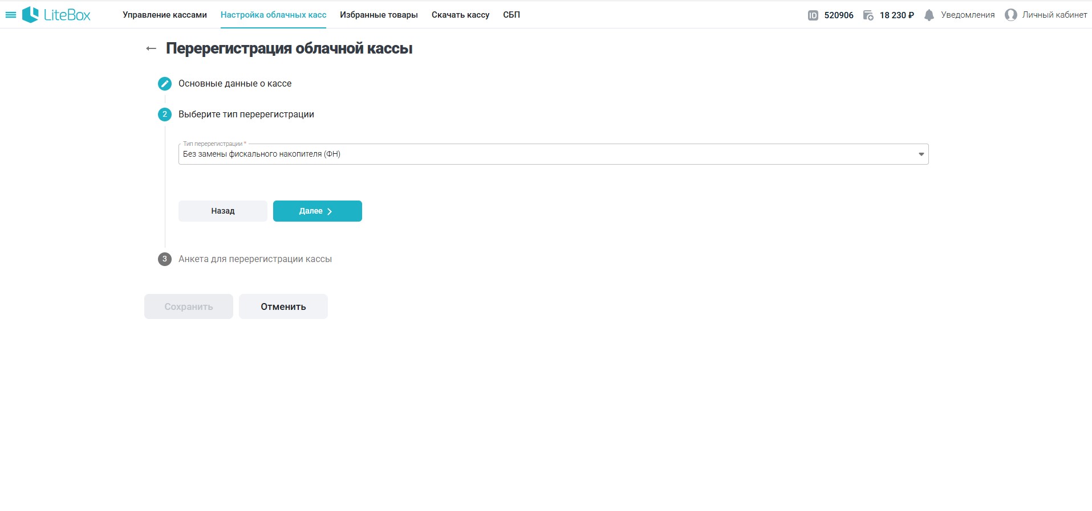Select step 3 Анкета для перерегистрации кассы

pyautogui.click(x=254, y=259)
